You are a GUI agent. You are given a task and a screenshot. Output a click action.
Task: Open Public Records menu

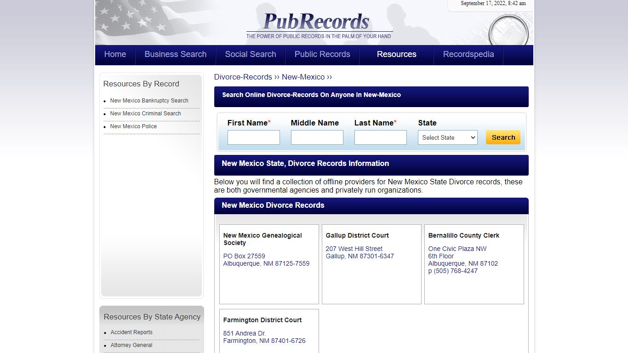(x=322, y=54)
